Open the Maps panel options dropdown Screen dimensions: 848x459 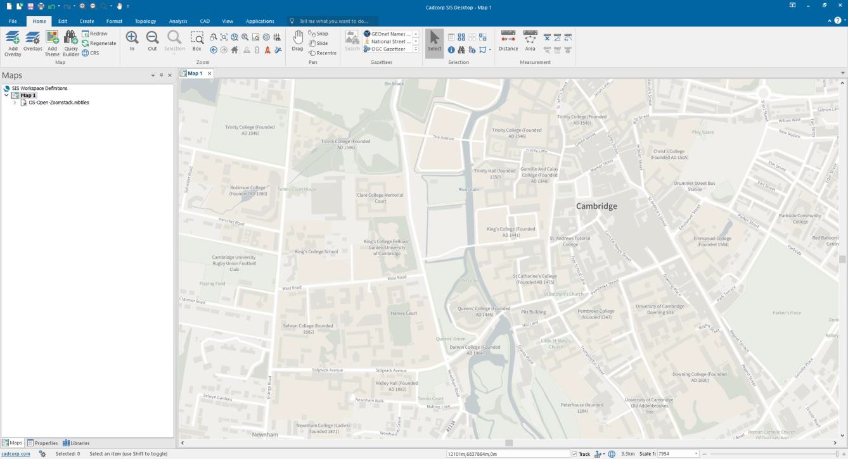click(153, 75)
